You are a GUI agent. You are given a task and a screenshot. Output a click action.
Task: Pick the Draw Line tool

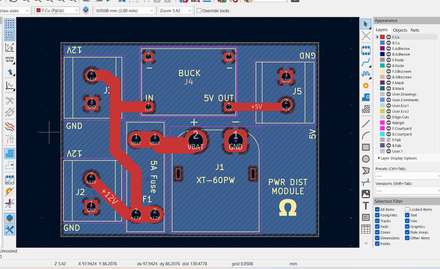[366, 124]
